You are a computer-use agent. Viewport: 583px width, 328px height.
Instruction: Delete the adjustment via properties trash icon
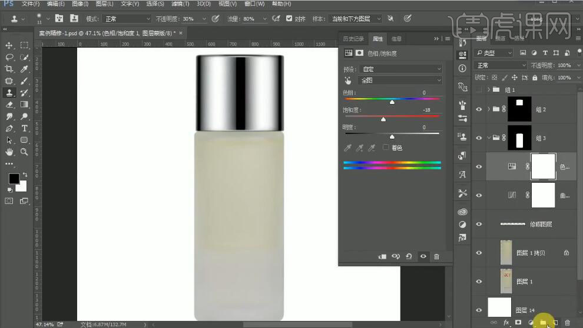tap(436, 256)
